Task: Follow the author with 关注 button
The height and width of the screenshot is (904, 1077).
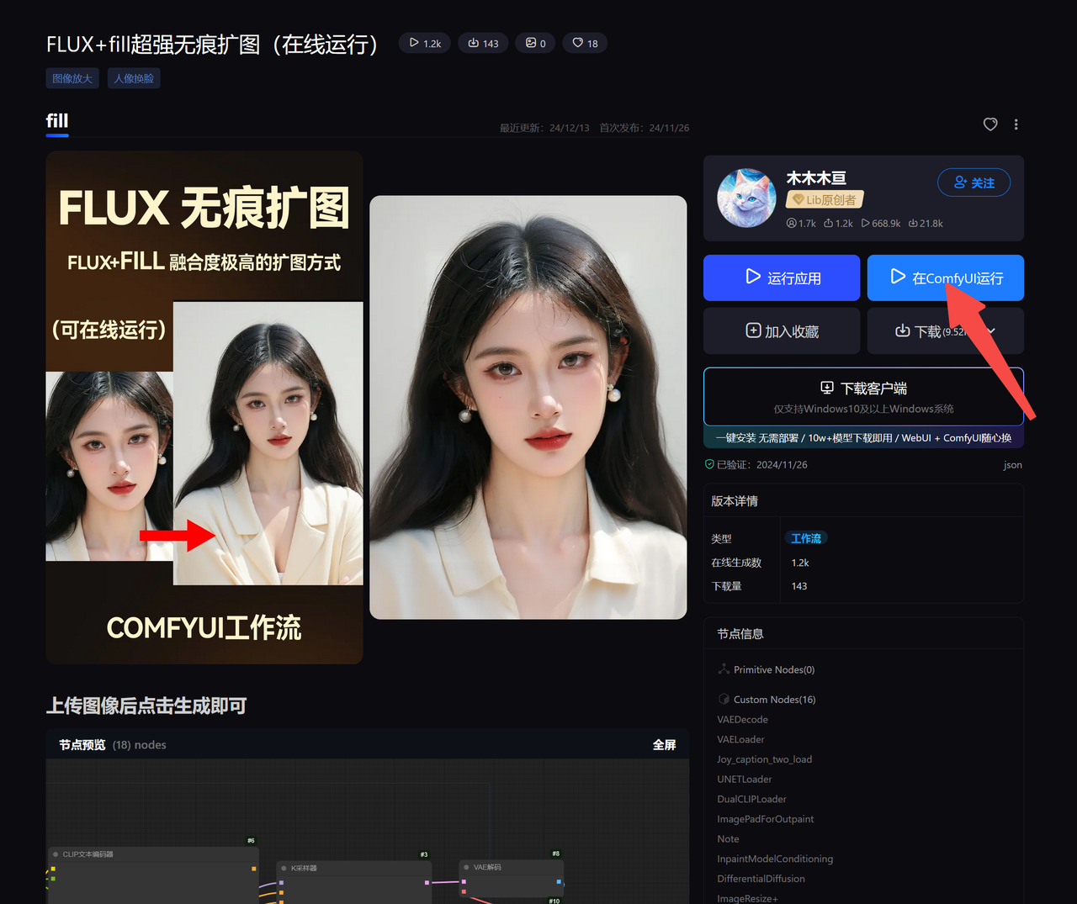Action: [x=974, y=182]
